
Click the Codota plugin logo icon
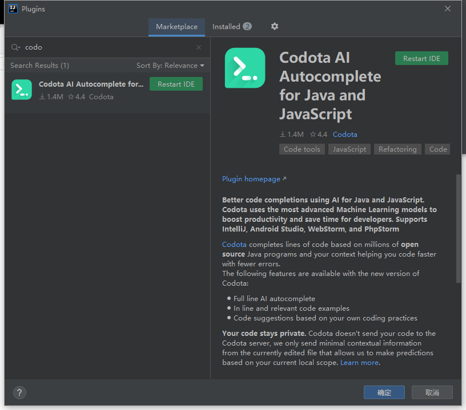[x=244, y=68]
